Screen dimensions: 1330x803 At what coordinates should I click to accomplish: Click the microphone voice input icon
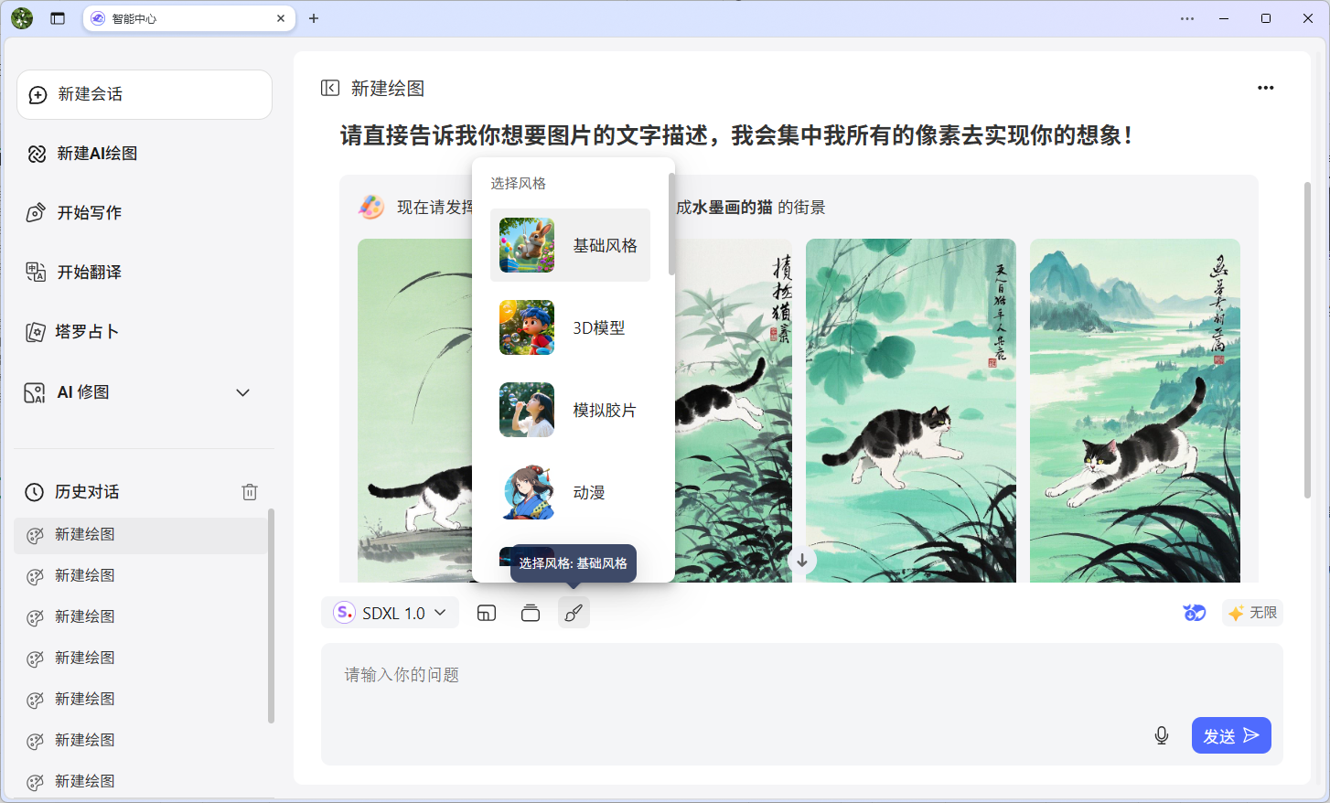point(1162,735)
